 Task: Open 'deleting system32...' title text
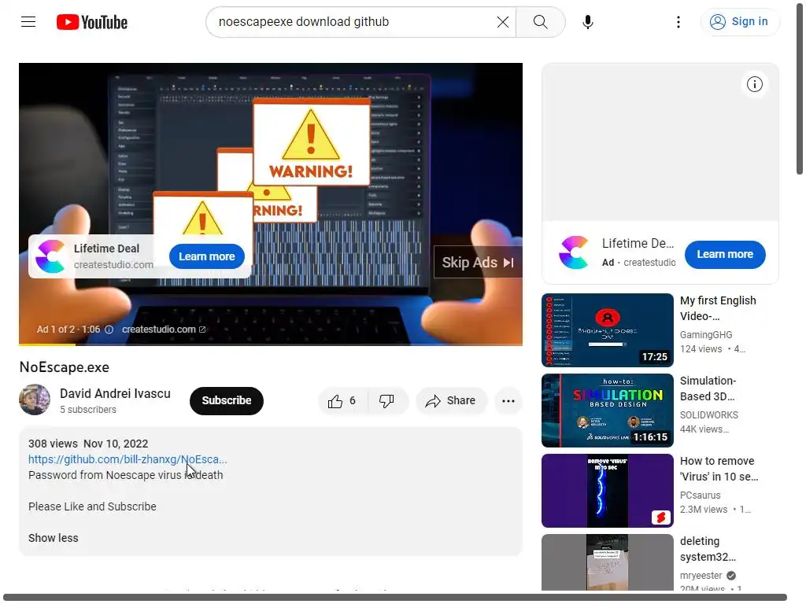pyautogui.click(x=708, y=548)
